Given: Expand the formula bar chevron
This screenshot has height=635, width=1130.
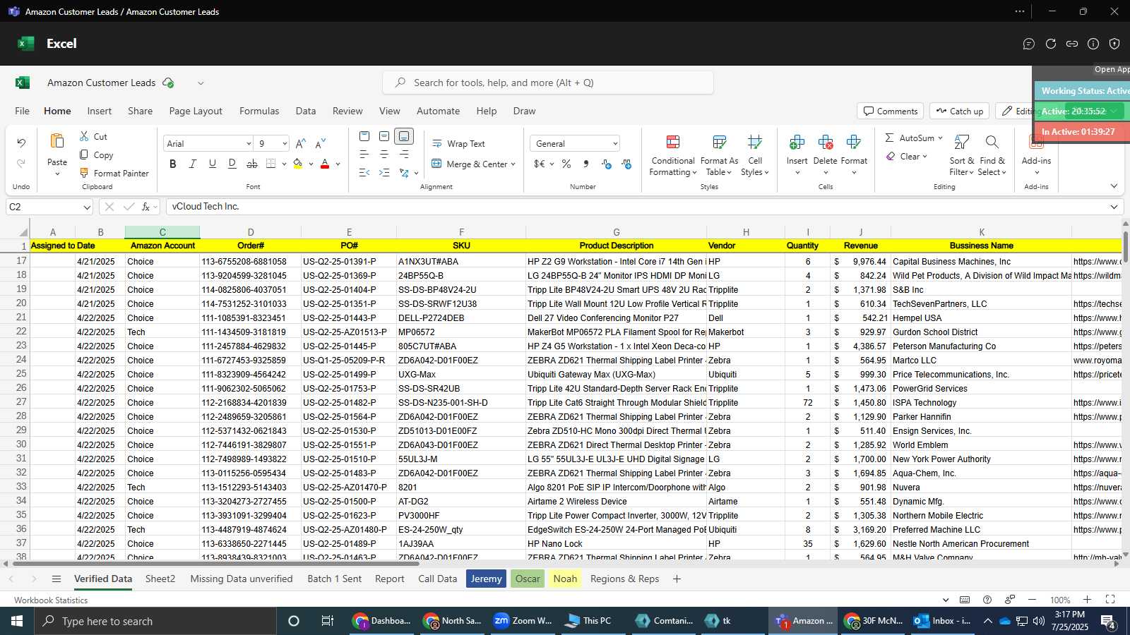Looking at the screenshot, I should pyautogui.click(x=1114, y=207).
